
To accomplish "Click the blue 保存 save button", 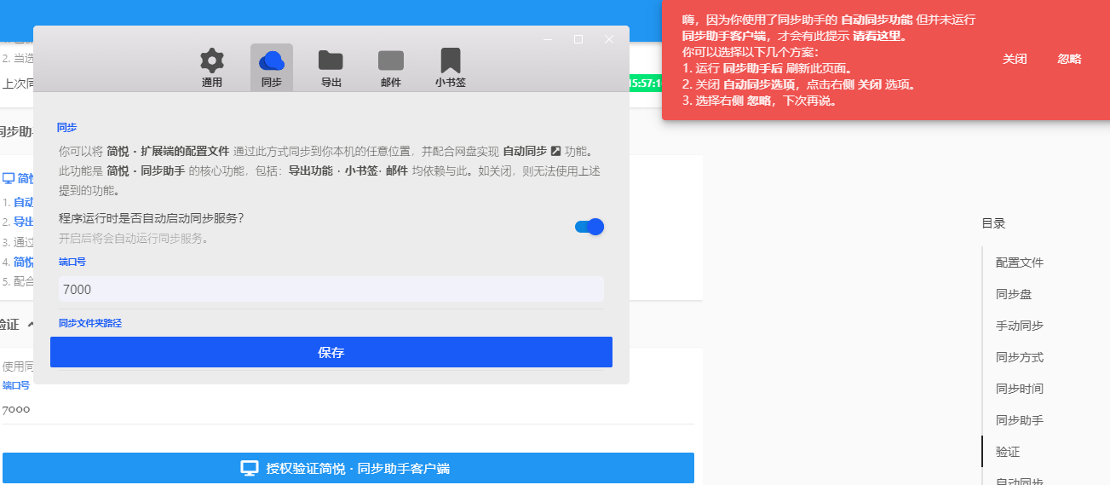I will (331, 352).
